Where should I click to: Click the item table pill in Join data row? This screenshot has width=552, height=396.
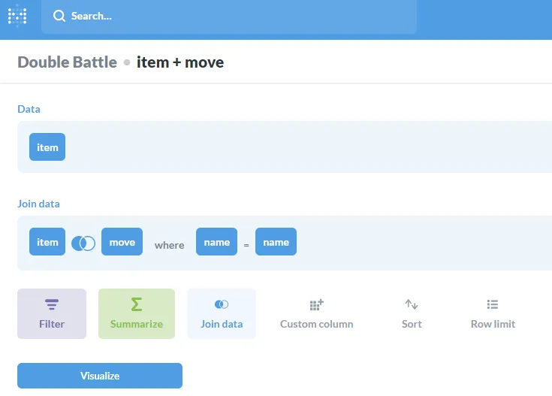tap(47, 242)
